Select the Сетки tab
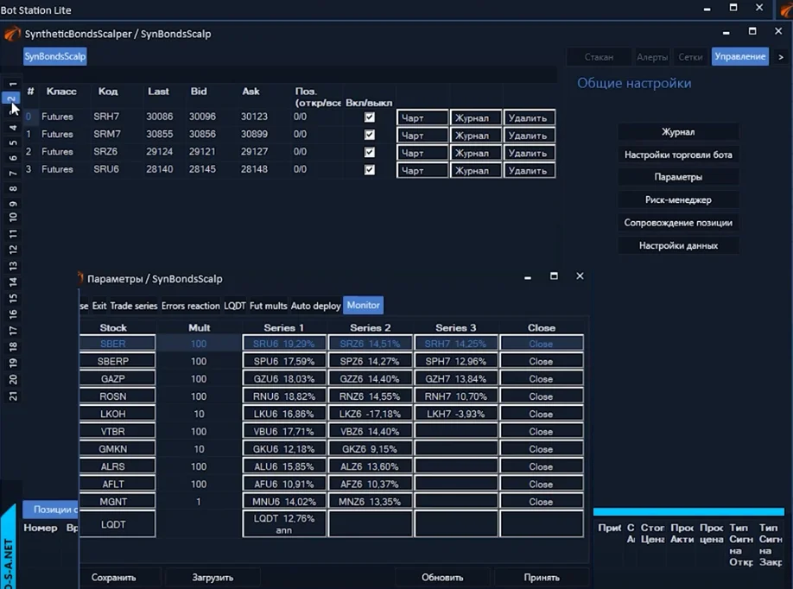Image resolution: width=793 pixels, height=589 pixels. point(690,57)
